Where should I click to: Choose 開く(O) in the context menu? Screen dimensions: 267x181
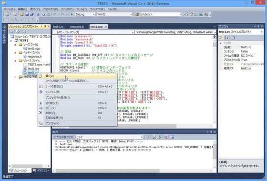tap(77, 76)
